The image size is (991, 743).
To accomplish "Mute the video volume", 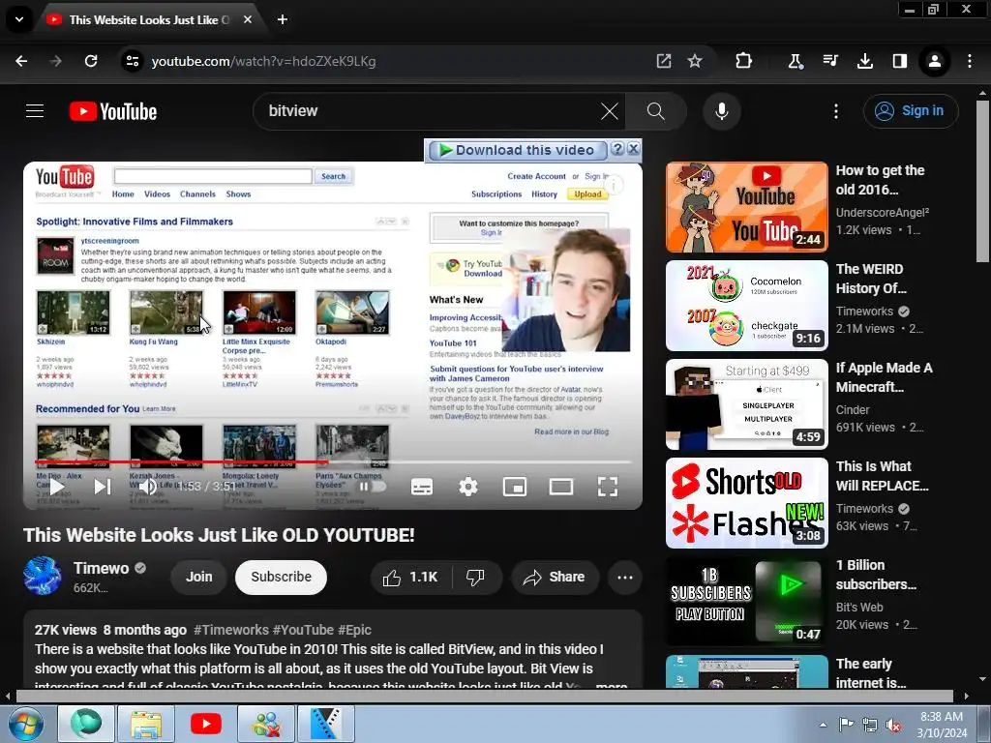I will coord(148,487).
